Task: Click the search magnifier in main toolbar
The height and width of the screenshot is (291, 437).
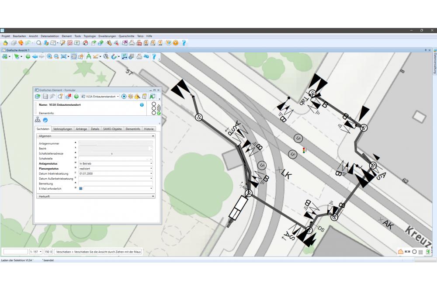Action: pos(39,43)
